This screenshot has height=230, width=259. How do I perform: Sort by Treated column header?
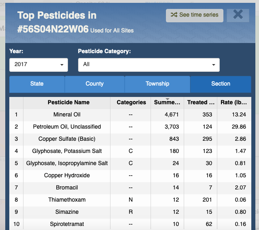200,103
